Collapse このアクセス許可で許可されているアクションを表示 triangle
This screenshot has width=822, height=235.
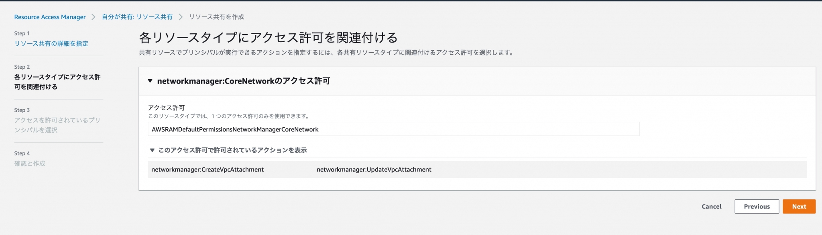click(x=152, y=150)
